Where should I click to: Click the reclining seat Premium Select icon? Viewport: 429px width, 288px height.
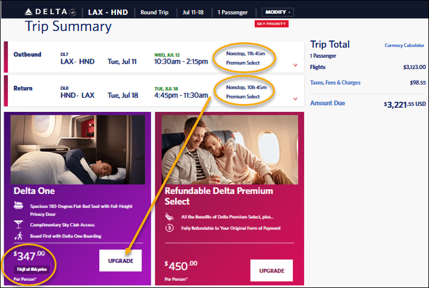(170, 217)
